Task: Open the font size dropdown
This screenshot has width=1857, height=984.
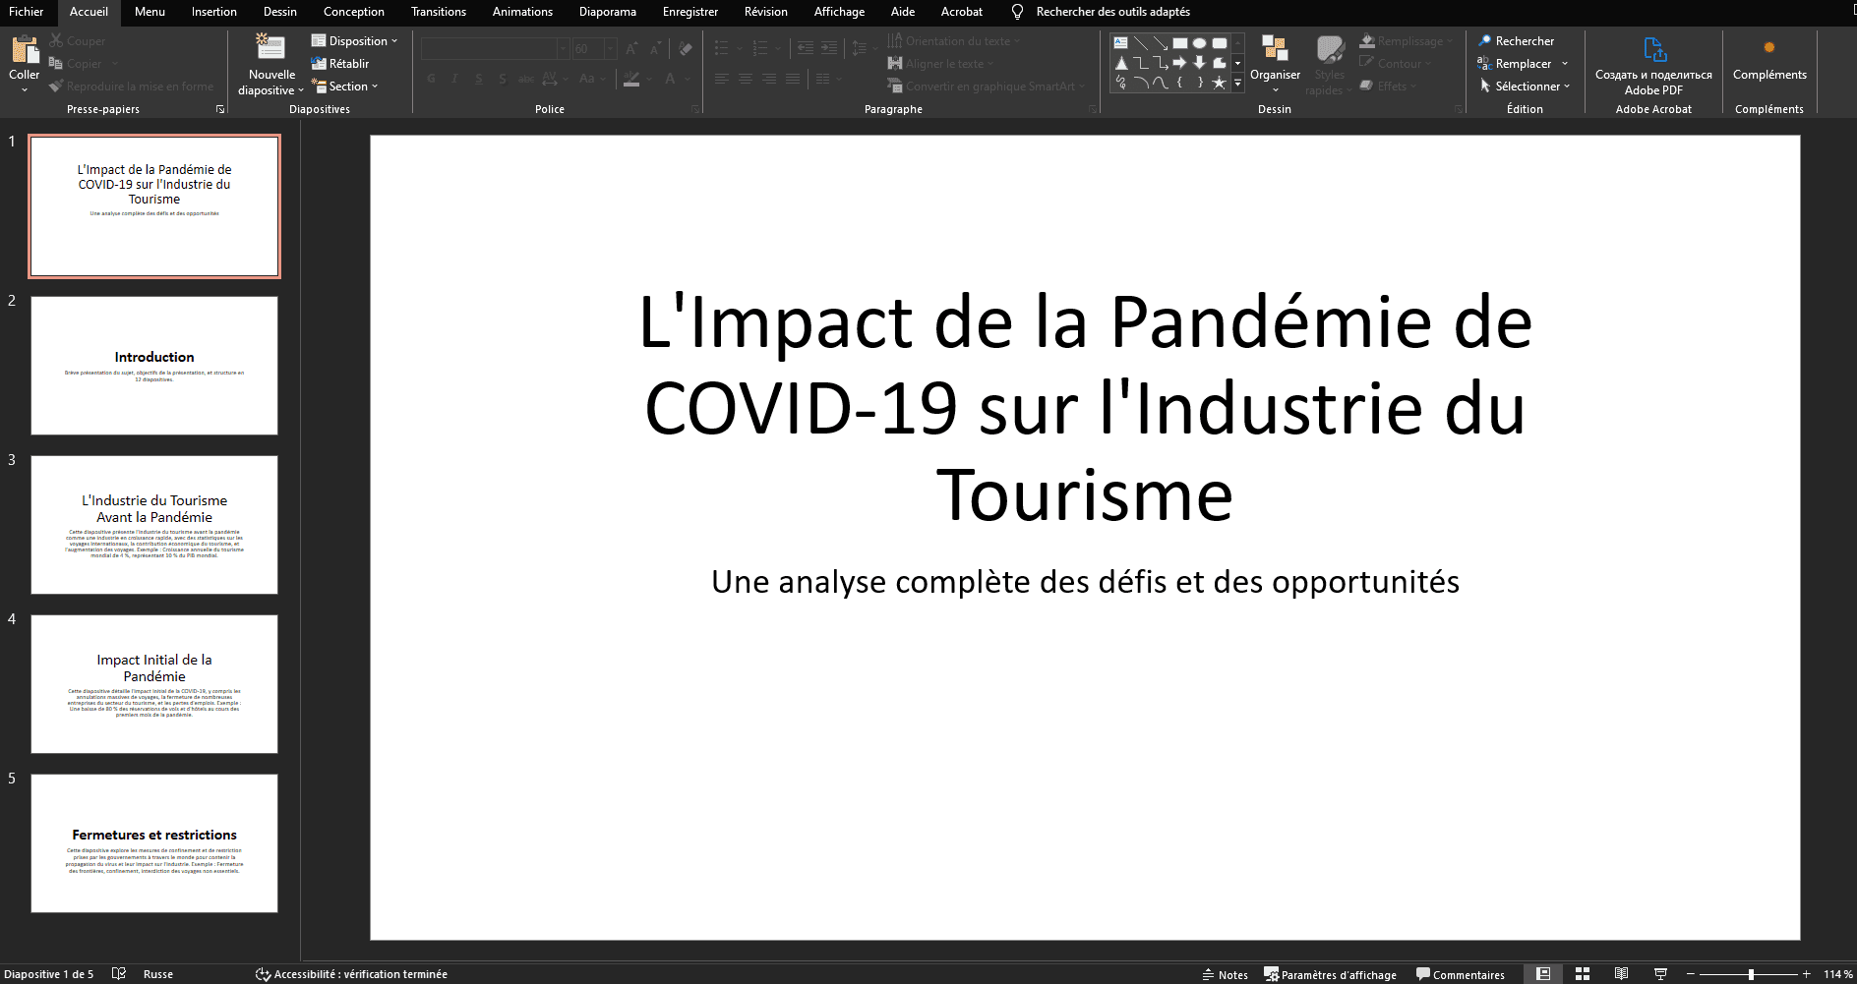Action: pyautogui.click(x=610, y=47)
